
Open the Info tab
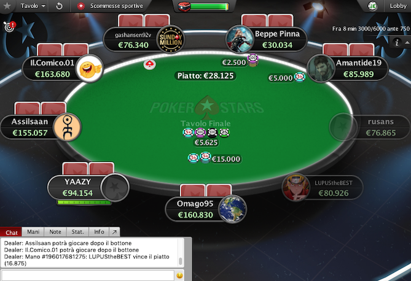point(99,232)
